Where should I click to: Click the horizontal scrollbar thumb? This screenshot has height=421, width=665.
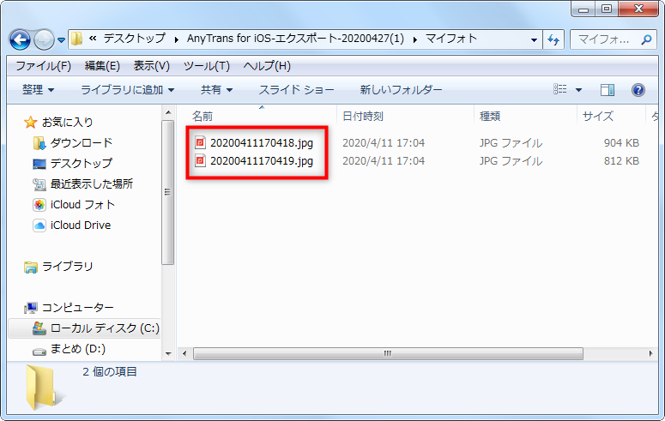click(388, 353)
